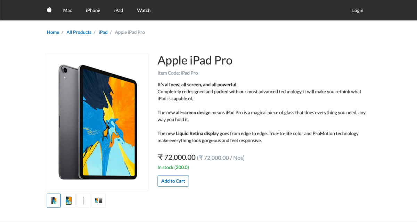Go to the iPhone section in navbar

(93, 10)
